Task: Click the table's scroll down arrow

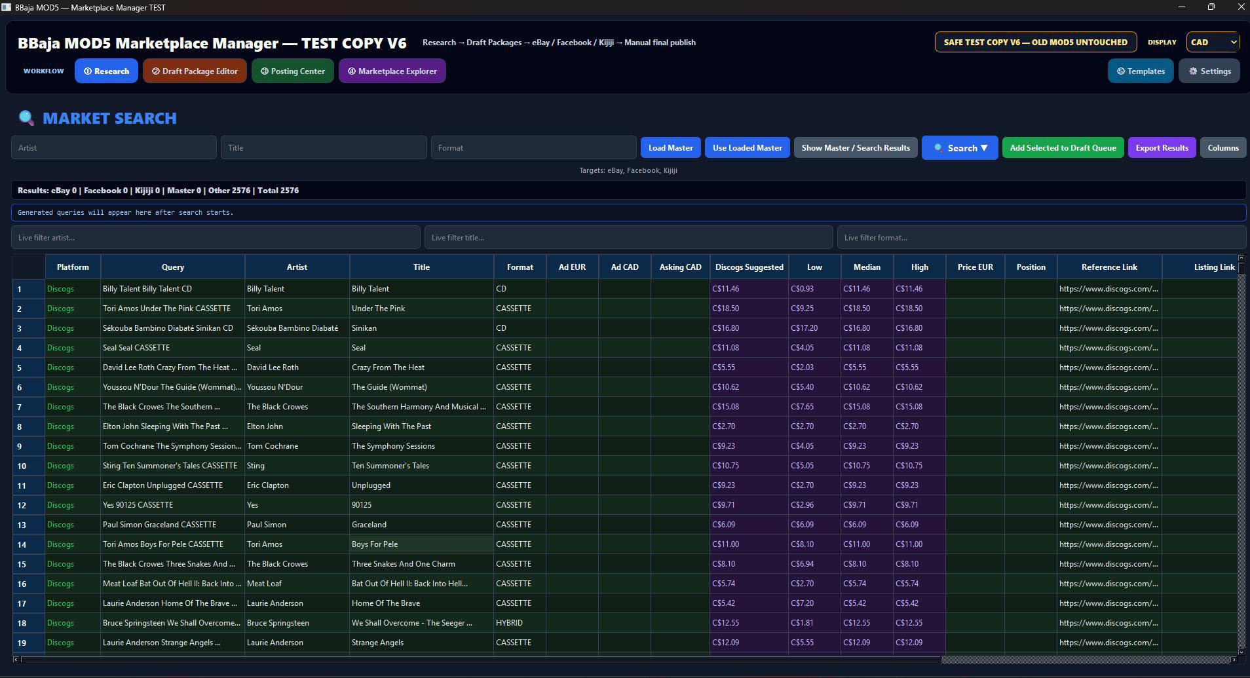Action: 1241,652
